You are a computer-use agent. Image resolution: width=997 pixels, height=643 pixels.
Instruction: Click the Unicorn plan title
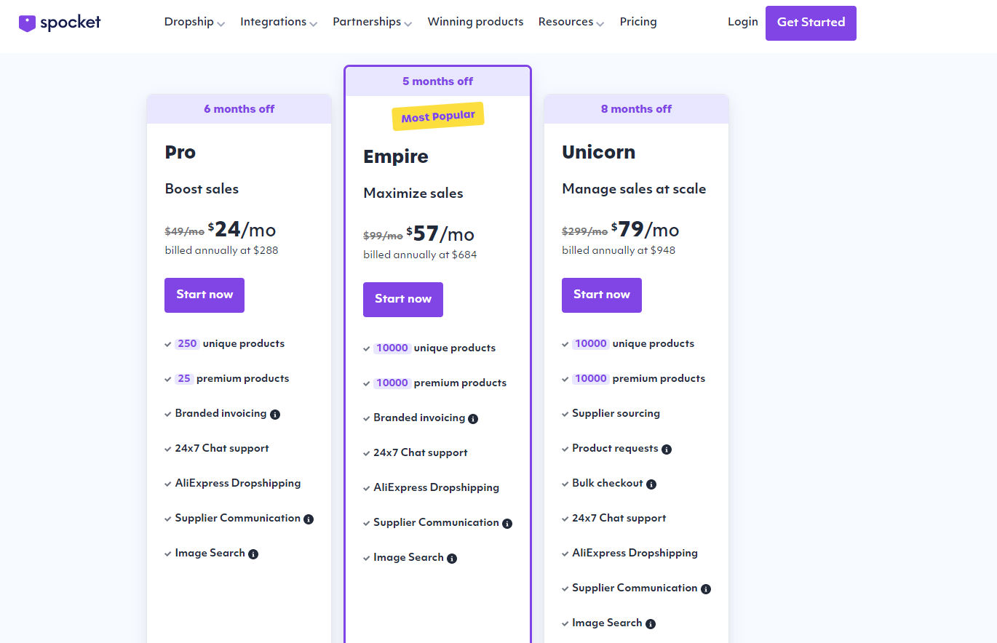599,152
